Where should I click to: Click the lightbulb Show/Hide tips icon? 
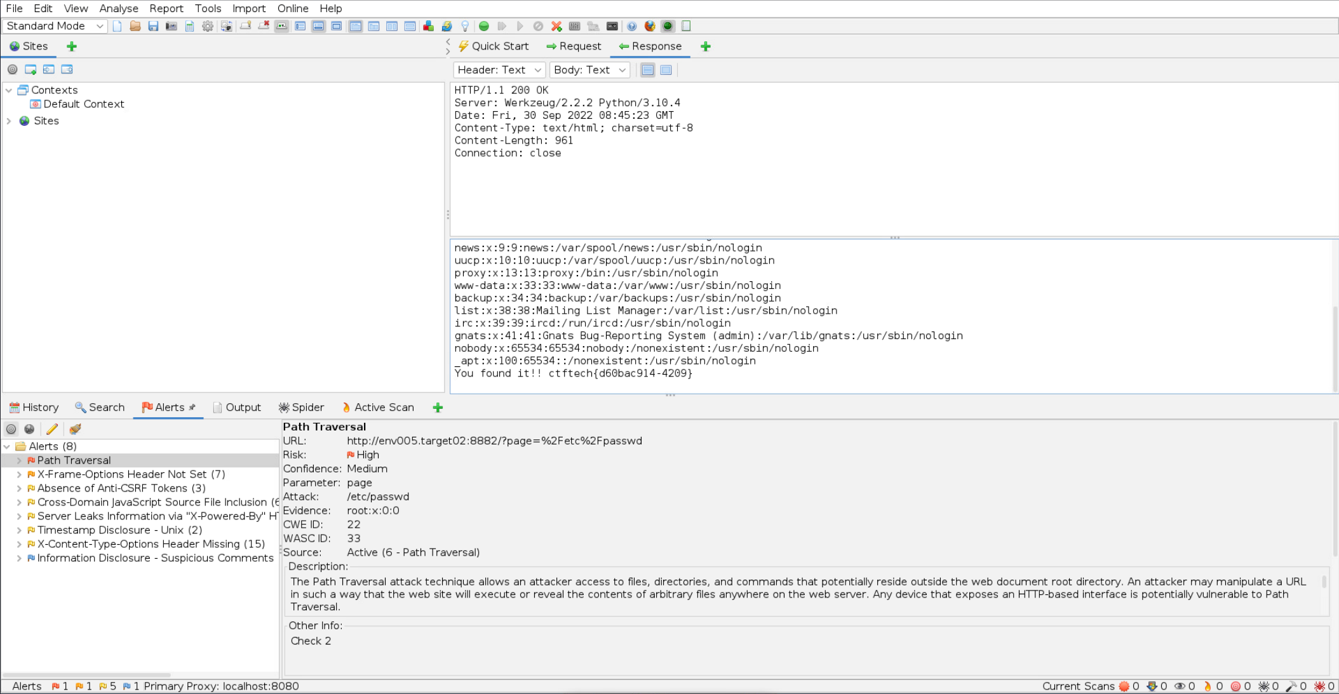(x=465, y=26)
